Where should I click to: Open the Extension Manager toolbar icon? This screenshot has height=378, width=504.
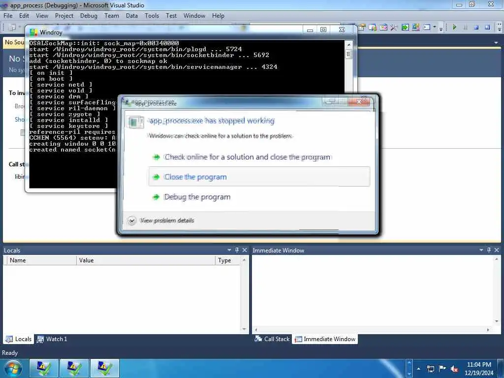pos(416,28)
